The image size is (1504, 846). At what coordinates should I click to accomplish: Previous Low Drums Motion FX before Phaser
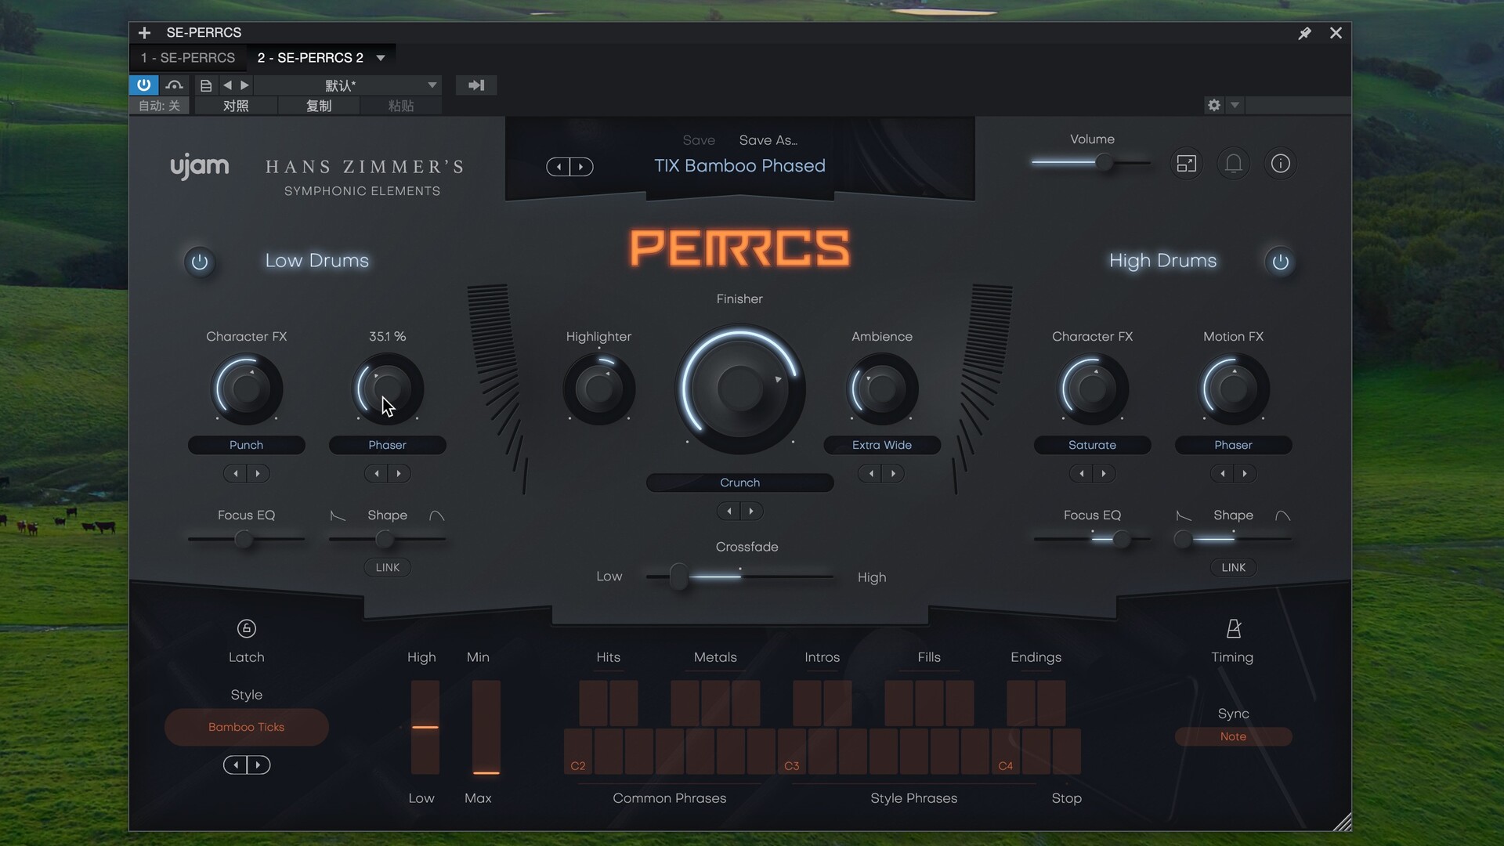(376, 473)
